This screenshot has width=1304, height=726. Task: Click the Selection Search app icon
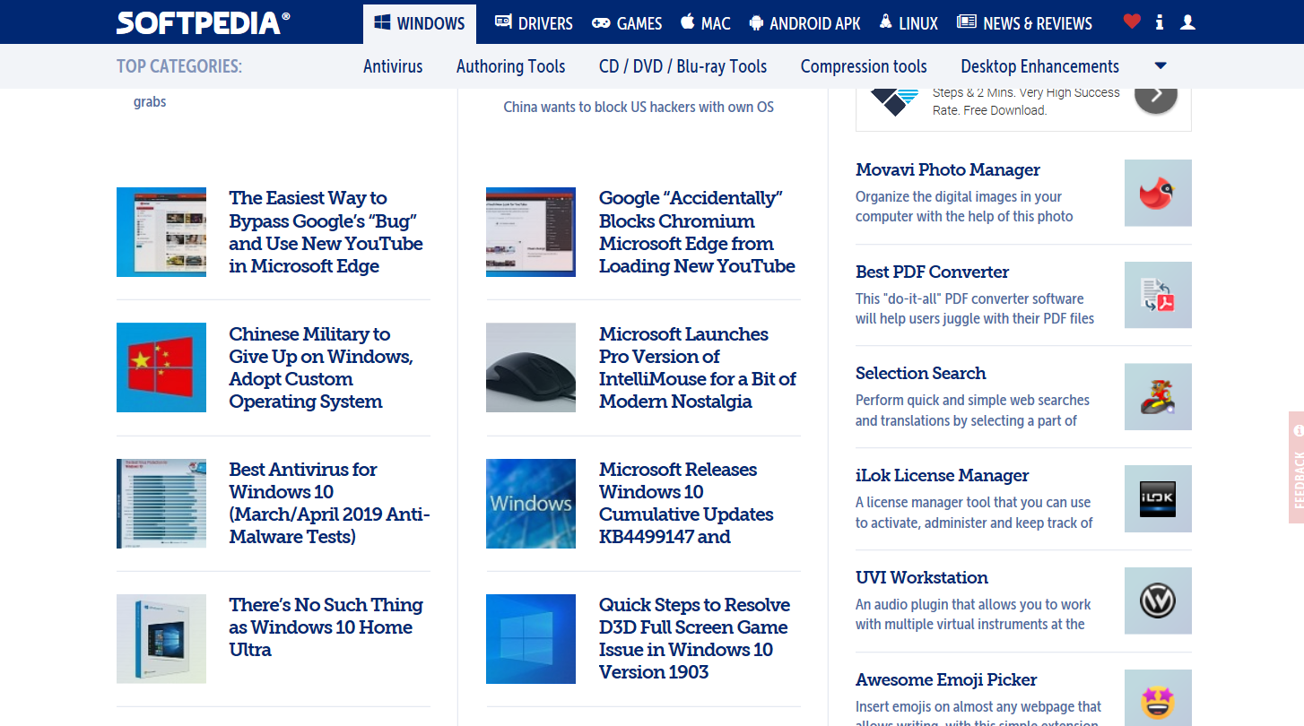[1158, 396]
